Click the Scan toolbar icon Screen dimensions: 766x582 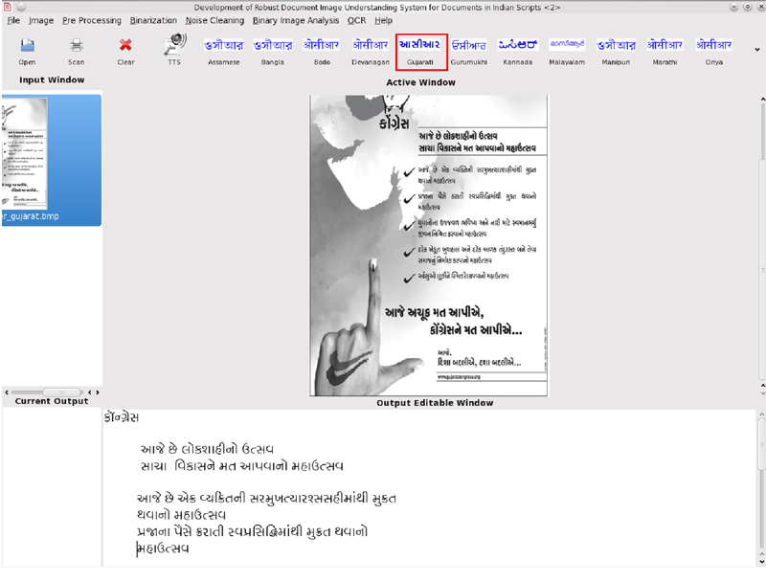coord(76,48)
